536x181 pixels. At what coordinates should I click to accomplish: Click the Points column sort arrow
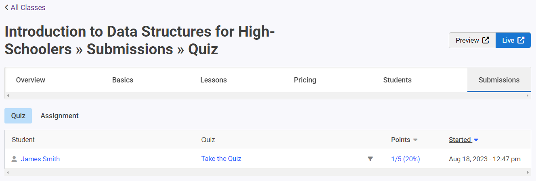pyautogui.click(x=415, y=140)
